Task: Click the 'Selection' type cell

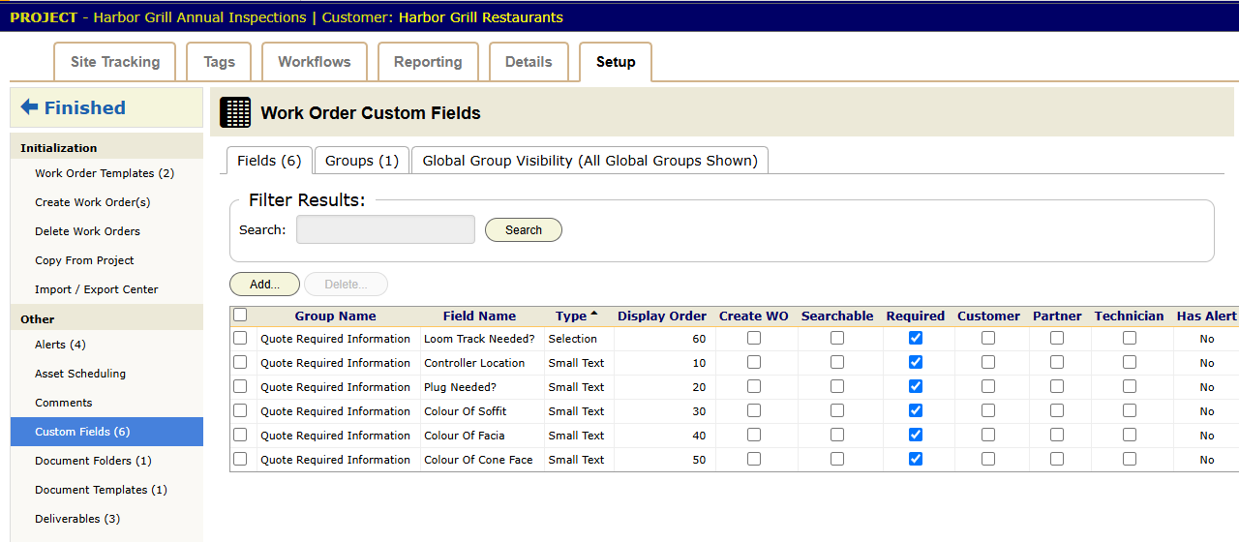Action: pyautogui.click(x=573, y=339)
